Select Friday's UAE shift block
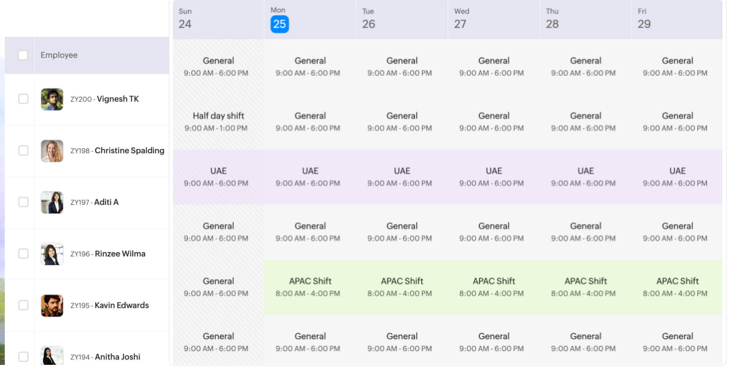The image size is (730, 371). (x=677, y=177)
